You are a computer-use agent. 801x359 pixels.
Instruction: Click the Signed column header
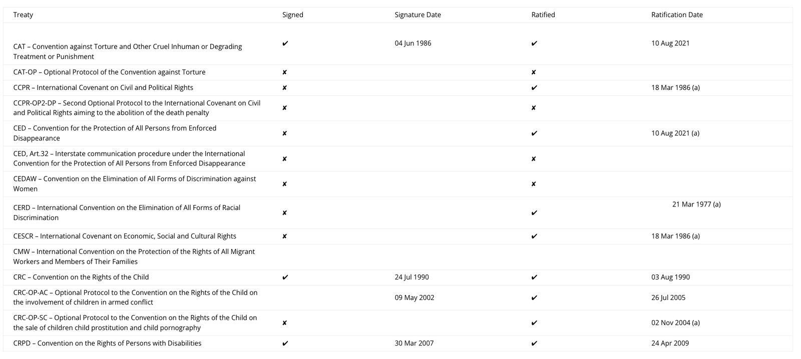pos(293,15)
